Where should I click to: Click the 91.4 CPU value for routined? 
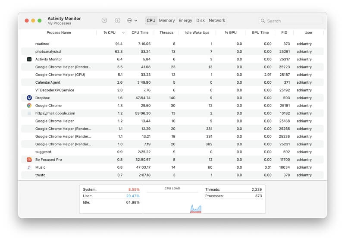coord(119,44)
